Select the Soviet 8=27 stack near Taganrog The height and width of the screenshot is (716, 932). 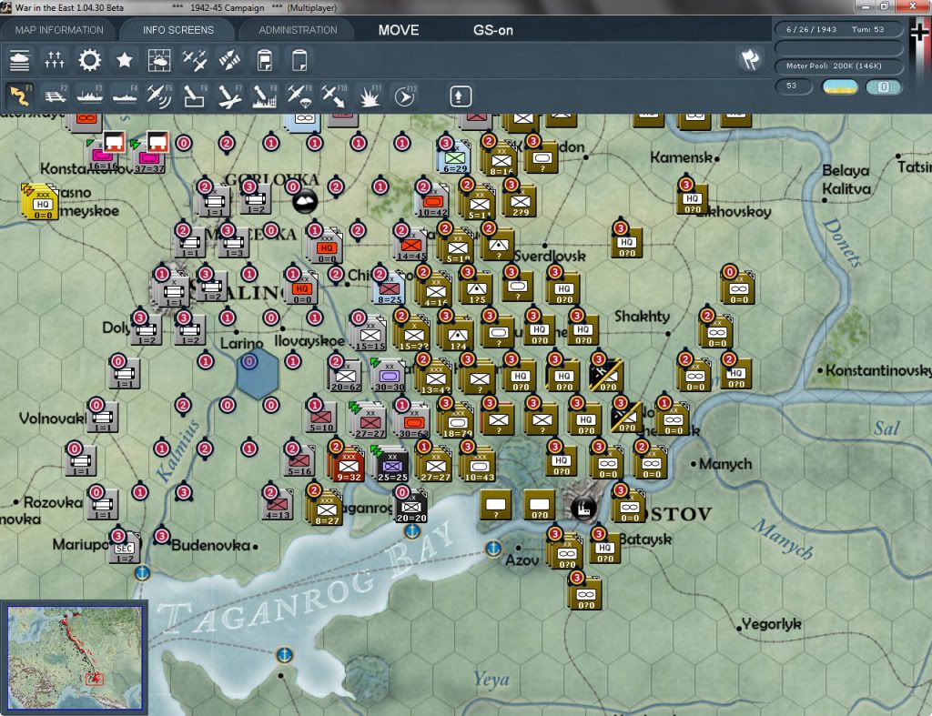pyautogui.click(x=326, y=509)
